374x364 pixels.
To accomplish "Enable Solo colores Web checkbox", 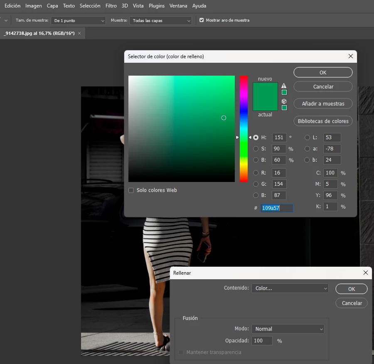I will click(x=131, y=190).
